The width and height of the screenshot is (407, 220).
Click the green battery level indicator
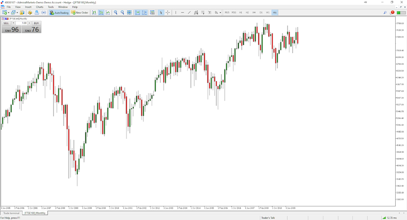point(401,12)
